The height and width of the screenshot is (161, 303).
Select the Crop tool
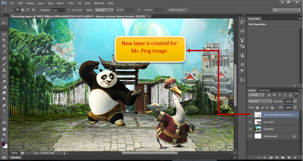pyautogui.click(x=4, y=46)
